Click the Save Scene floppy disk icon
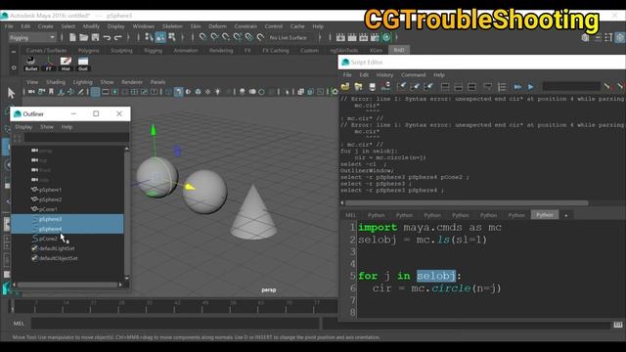 pos(95,37)
